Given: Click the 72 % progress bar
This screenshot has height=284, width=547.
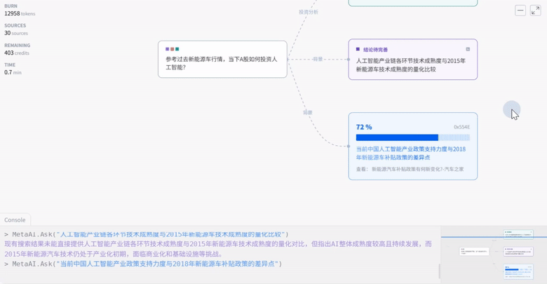Looking at the screenshot, I should [412, 137].
